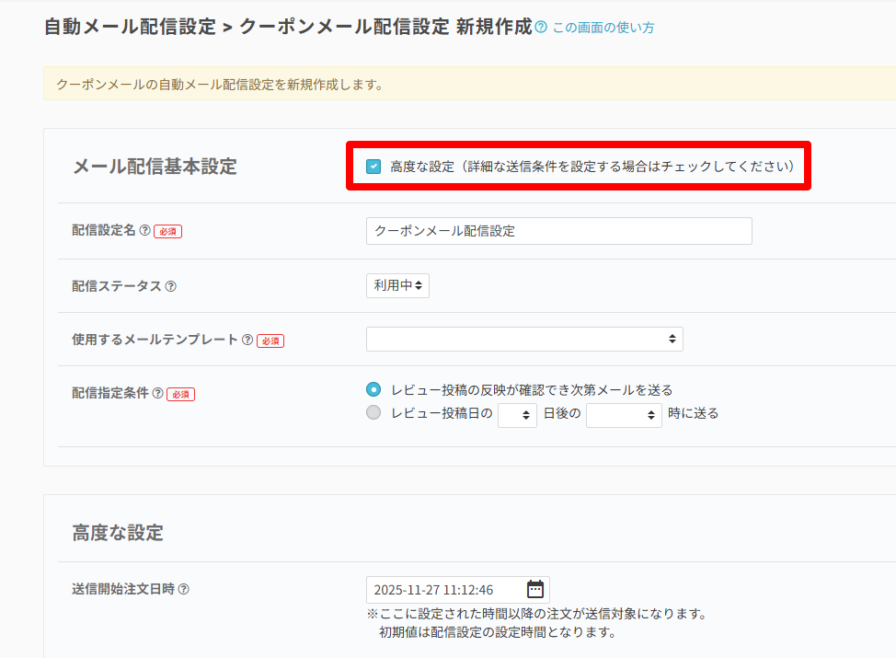The height and width of the screenshot is (658, 896).
Task: Click the 高度な設定 section heading
Action: coord(118,532)
